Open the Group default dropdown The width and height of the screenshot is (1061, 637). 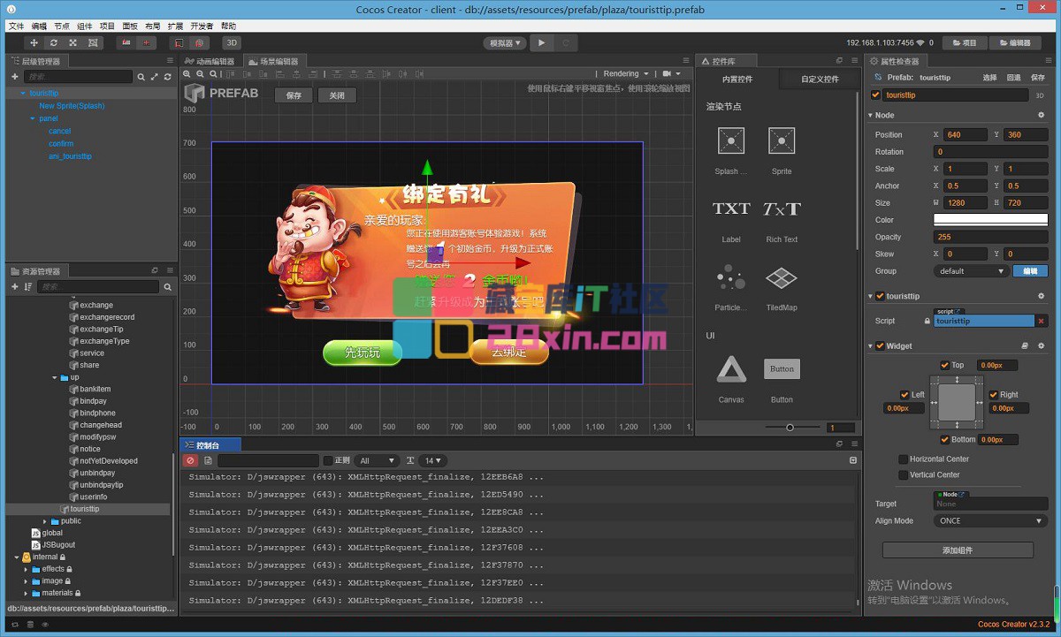(x=972, y=271)
